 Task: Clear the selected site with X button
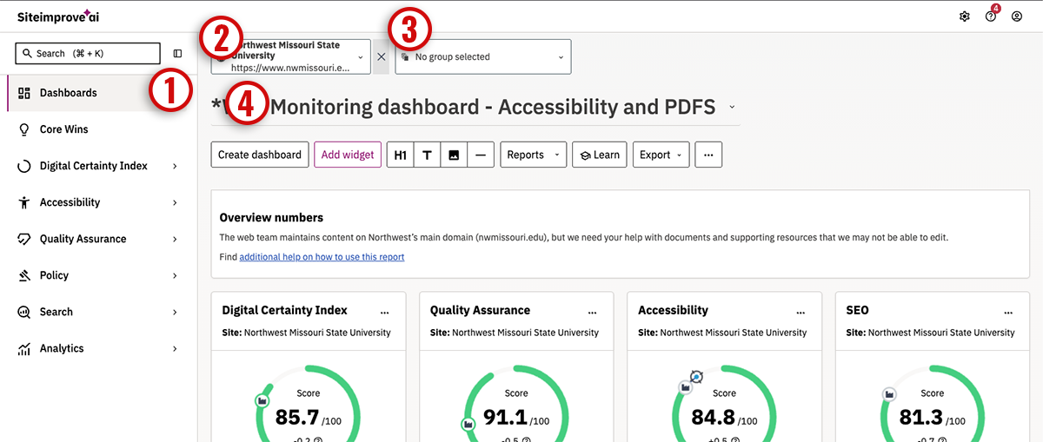click(x=381, y=56)
